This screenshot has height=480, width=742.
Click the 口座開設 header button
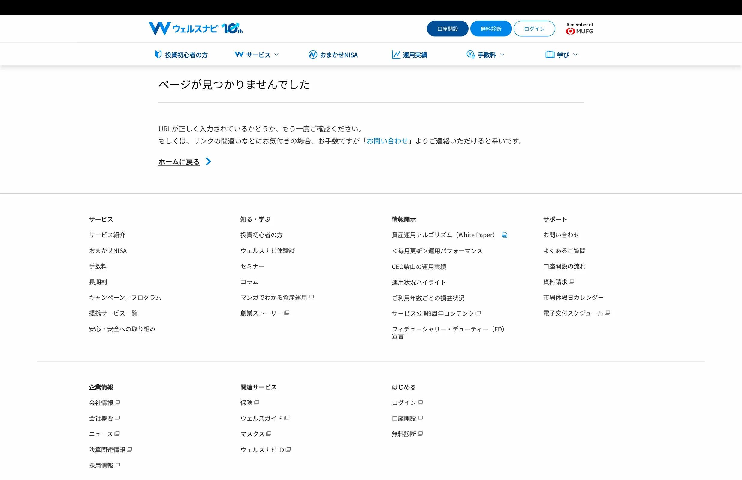[447, 29]
